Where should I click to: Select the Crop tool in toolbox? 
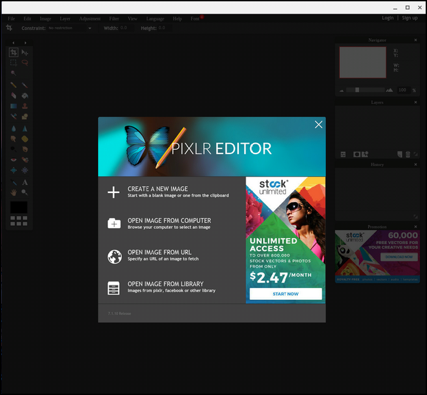coord(13,52)
